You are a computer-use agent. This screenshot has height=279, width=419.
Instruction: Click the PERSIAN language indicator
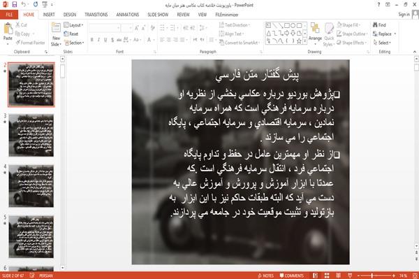(46, 276)
